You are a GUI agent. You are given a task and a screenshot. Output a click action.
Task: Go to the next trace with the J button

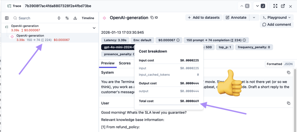[x=260, y=6]
